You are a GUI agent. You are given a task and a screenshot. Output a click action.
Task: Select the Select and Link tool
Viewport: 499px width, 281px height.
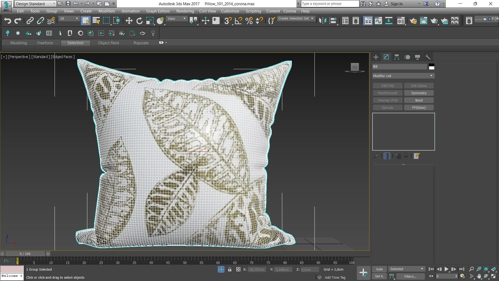(x=30, y=21)
